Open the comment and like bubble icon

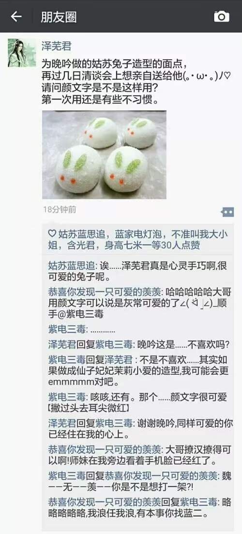click(227, 212)
